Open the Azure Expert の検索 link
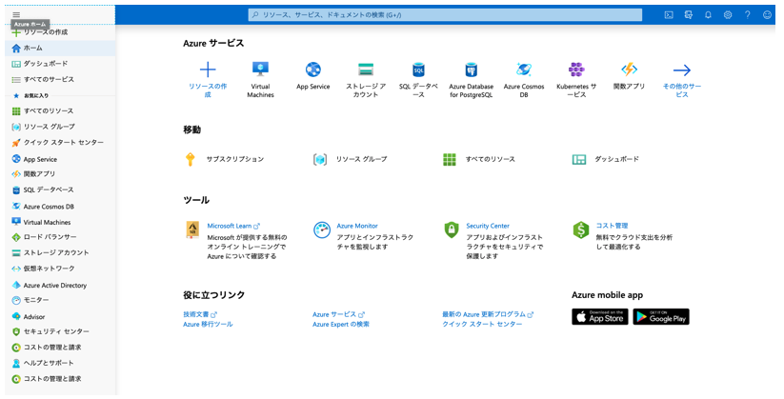 tap(341, 324)
